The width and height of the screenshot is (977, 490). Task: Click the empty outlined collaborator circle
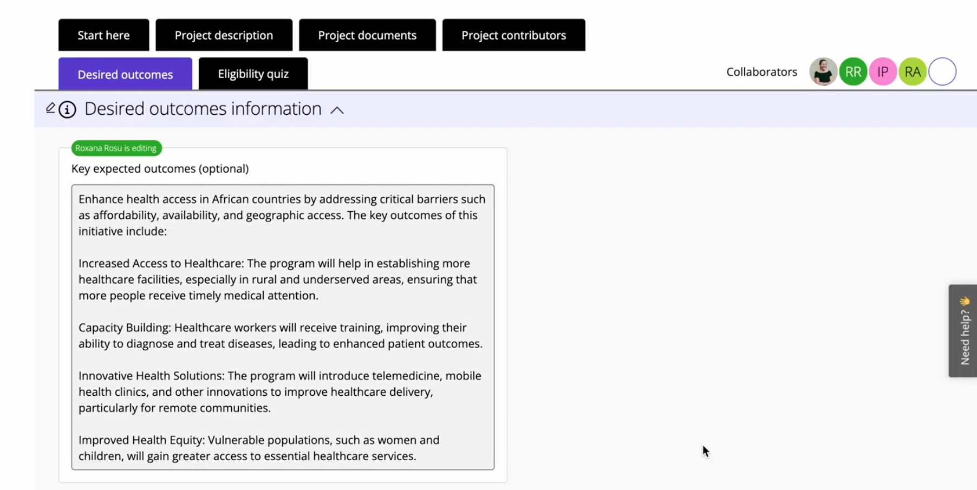(942, 71)
